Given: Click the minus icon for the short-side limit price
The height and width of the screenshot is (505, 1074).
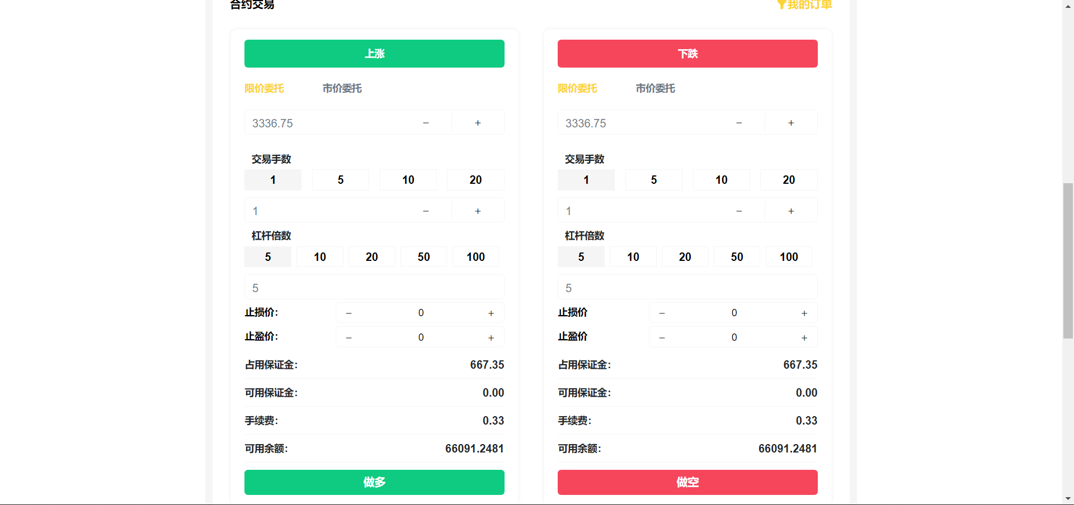Looking at the screenshot, I should click(x=739, y=123).
